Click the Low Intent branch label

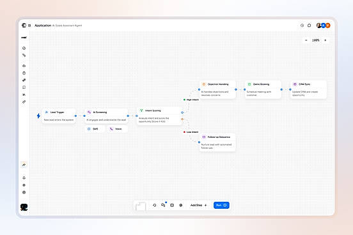pos(191,132)
